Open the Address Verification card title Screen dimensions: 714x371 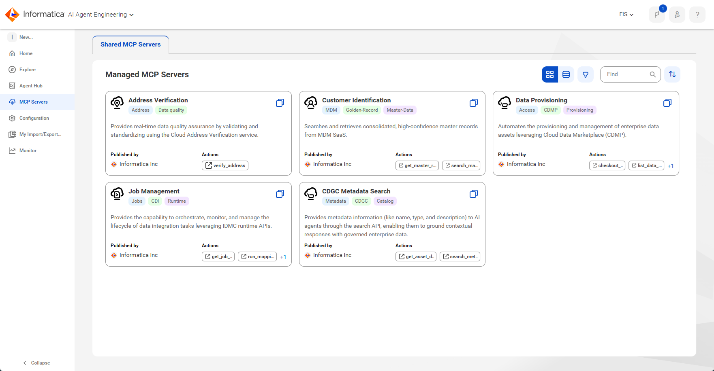158,100
